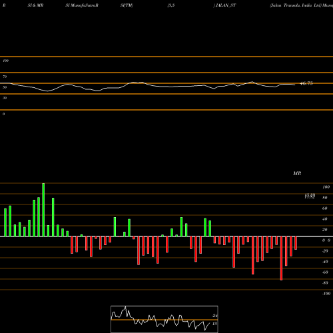The width and height of the screenshot is (333, 333).
Task: Click the longest red bar in MR histogram
Action: pos(281,258)
